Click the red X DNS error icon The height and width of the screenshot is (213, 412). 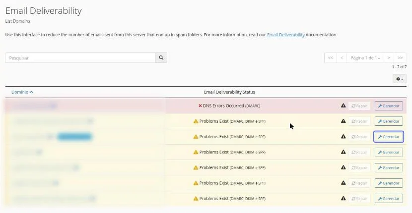200,106
